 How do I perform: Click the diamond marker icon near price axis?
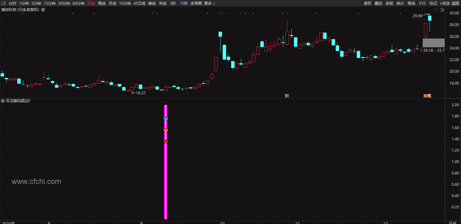(x=436, y=10)
